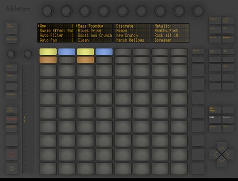Adjust the touch strip with two lit dots

[28, 119]
